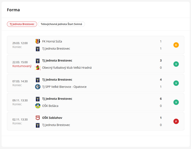Click OŠK Bošáca club crest
Screen dimensions: 191x149
38,106
